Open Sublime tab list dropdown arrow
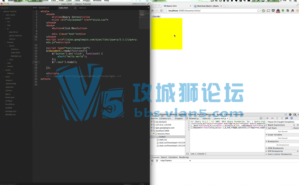This screenshot has height=185, width=299. [x=148, y=8]
